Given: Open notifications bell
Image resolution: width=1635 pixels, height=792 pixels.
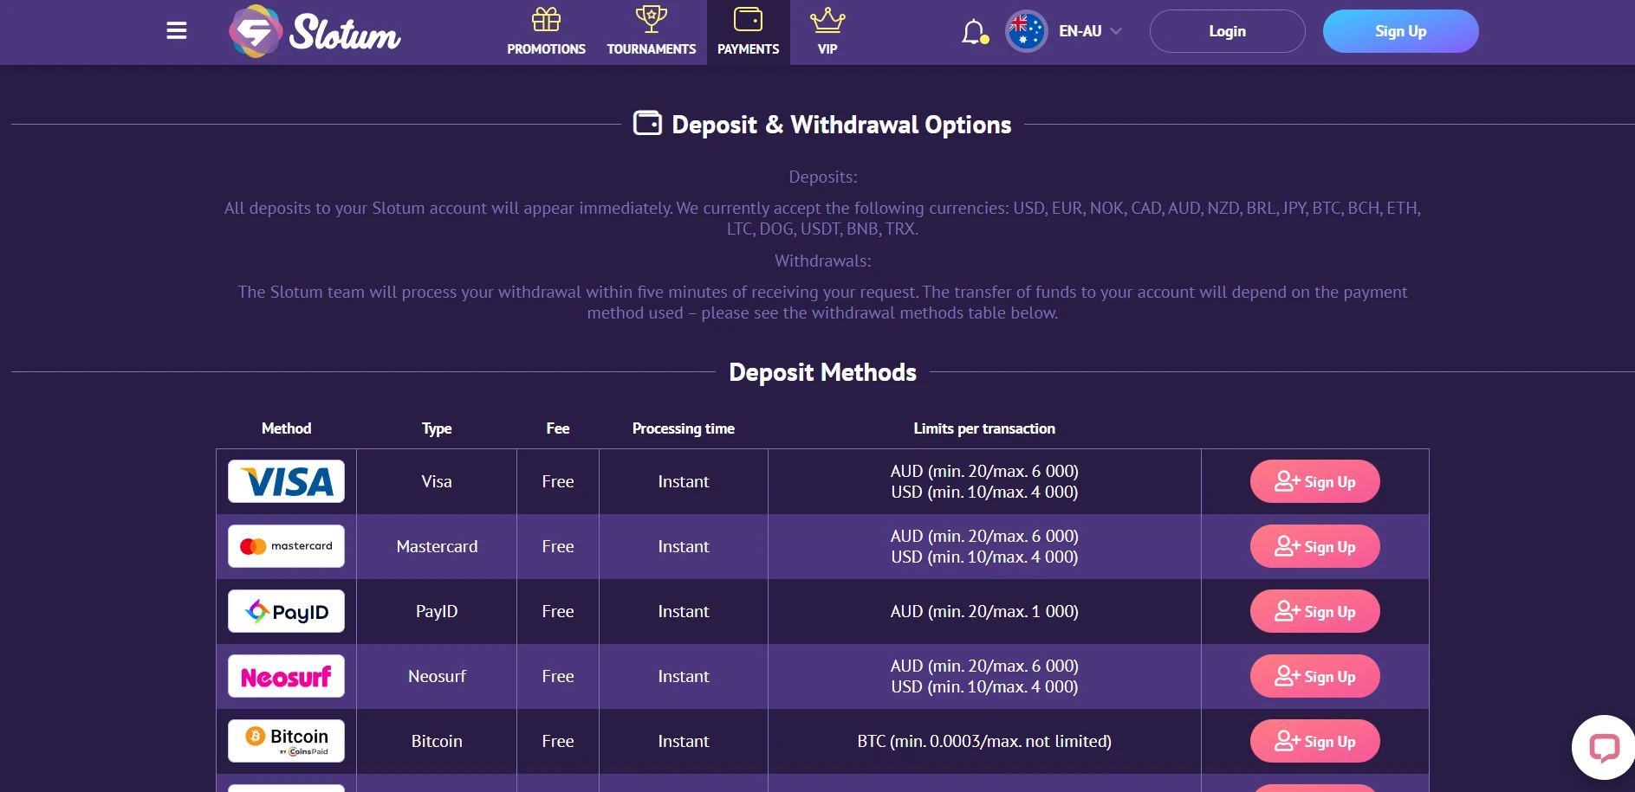Looking at the screenshot, I should (974, 32).
